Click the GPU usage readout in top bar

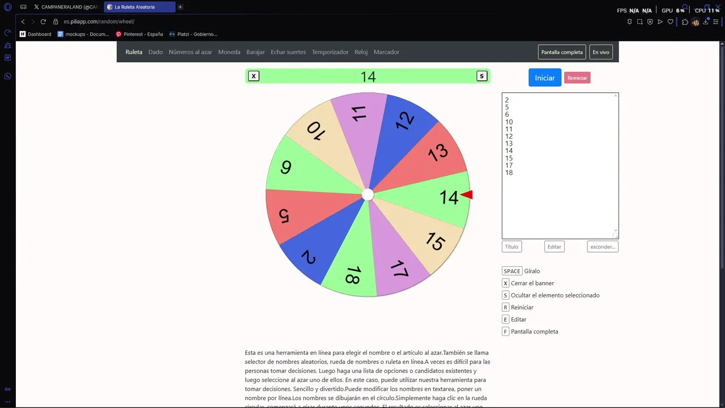click(673, 10)
